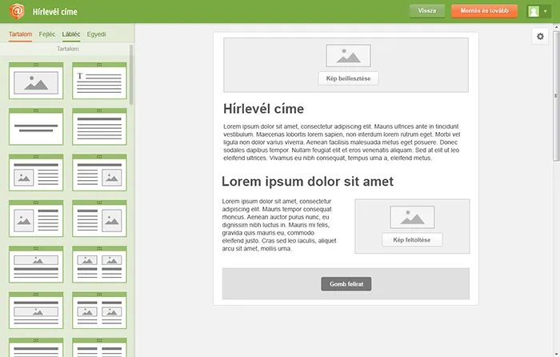The height and width of the screenshot is (357, 560).
Task: Select two-column title and image block
Action: pyautogui.click(x=99, y=311)
